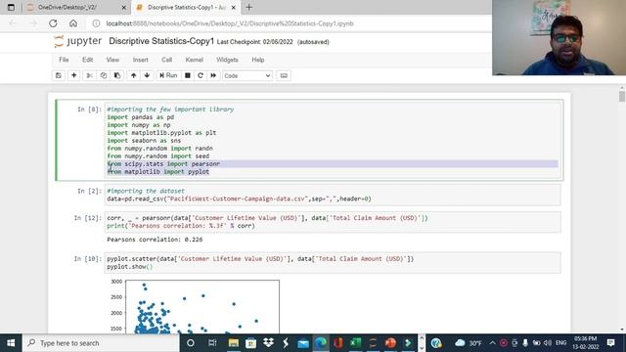Open the notification center icon
Image resolution: width=626 pixels, height=352 pixels.
610,343
